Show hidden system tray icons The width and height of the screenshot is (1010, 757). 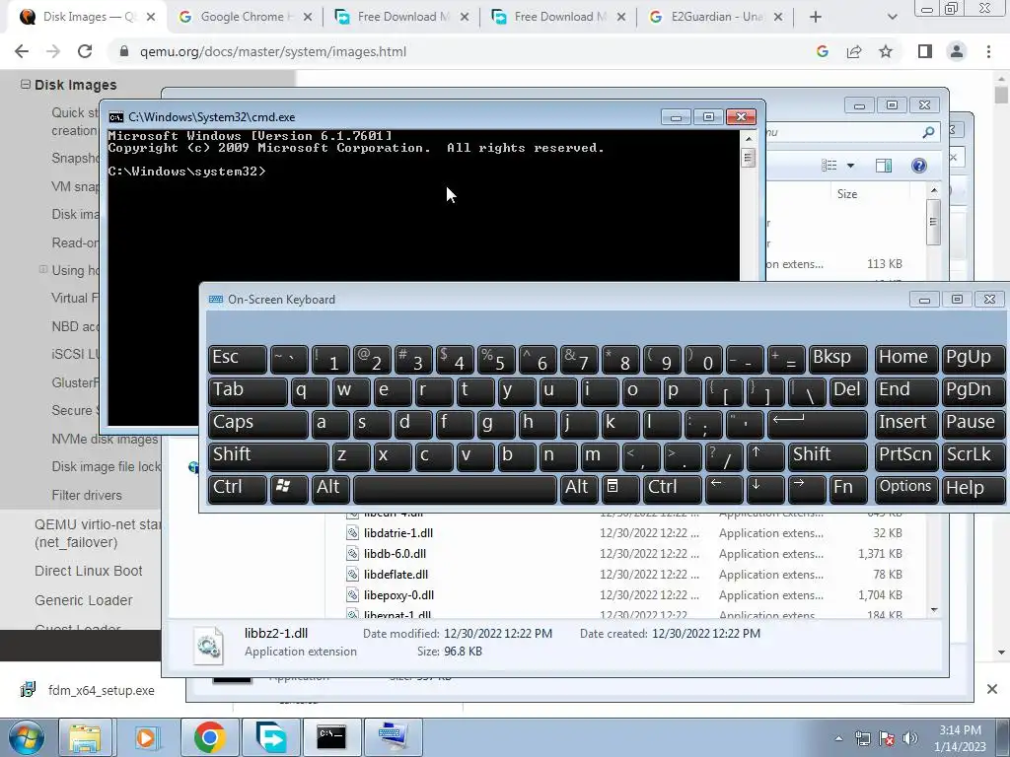pyautogui.click(x=838, y=738)
